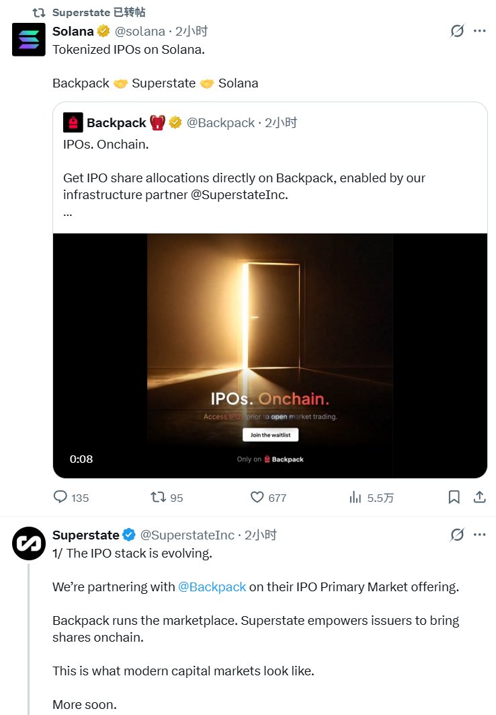Open the @Backpack mention link

[x=212, y=587]
